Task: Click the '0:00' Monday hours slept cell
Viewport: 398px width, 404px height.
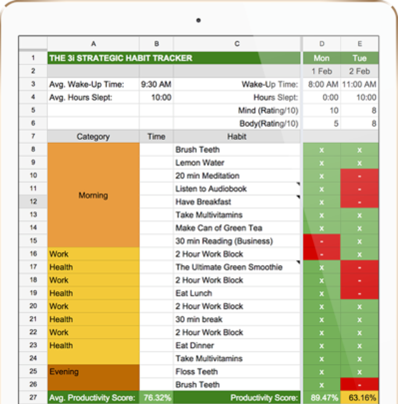Action: 322,97
